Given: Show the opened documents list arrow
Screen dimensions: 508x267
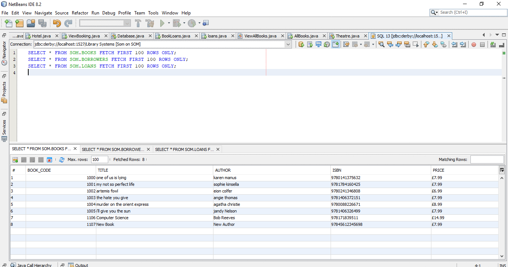Looking at the screenshot, I should coord(497,35).
